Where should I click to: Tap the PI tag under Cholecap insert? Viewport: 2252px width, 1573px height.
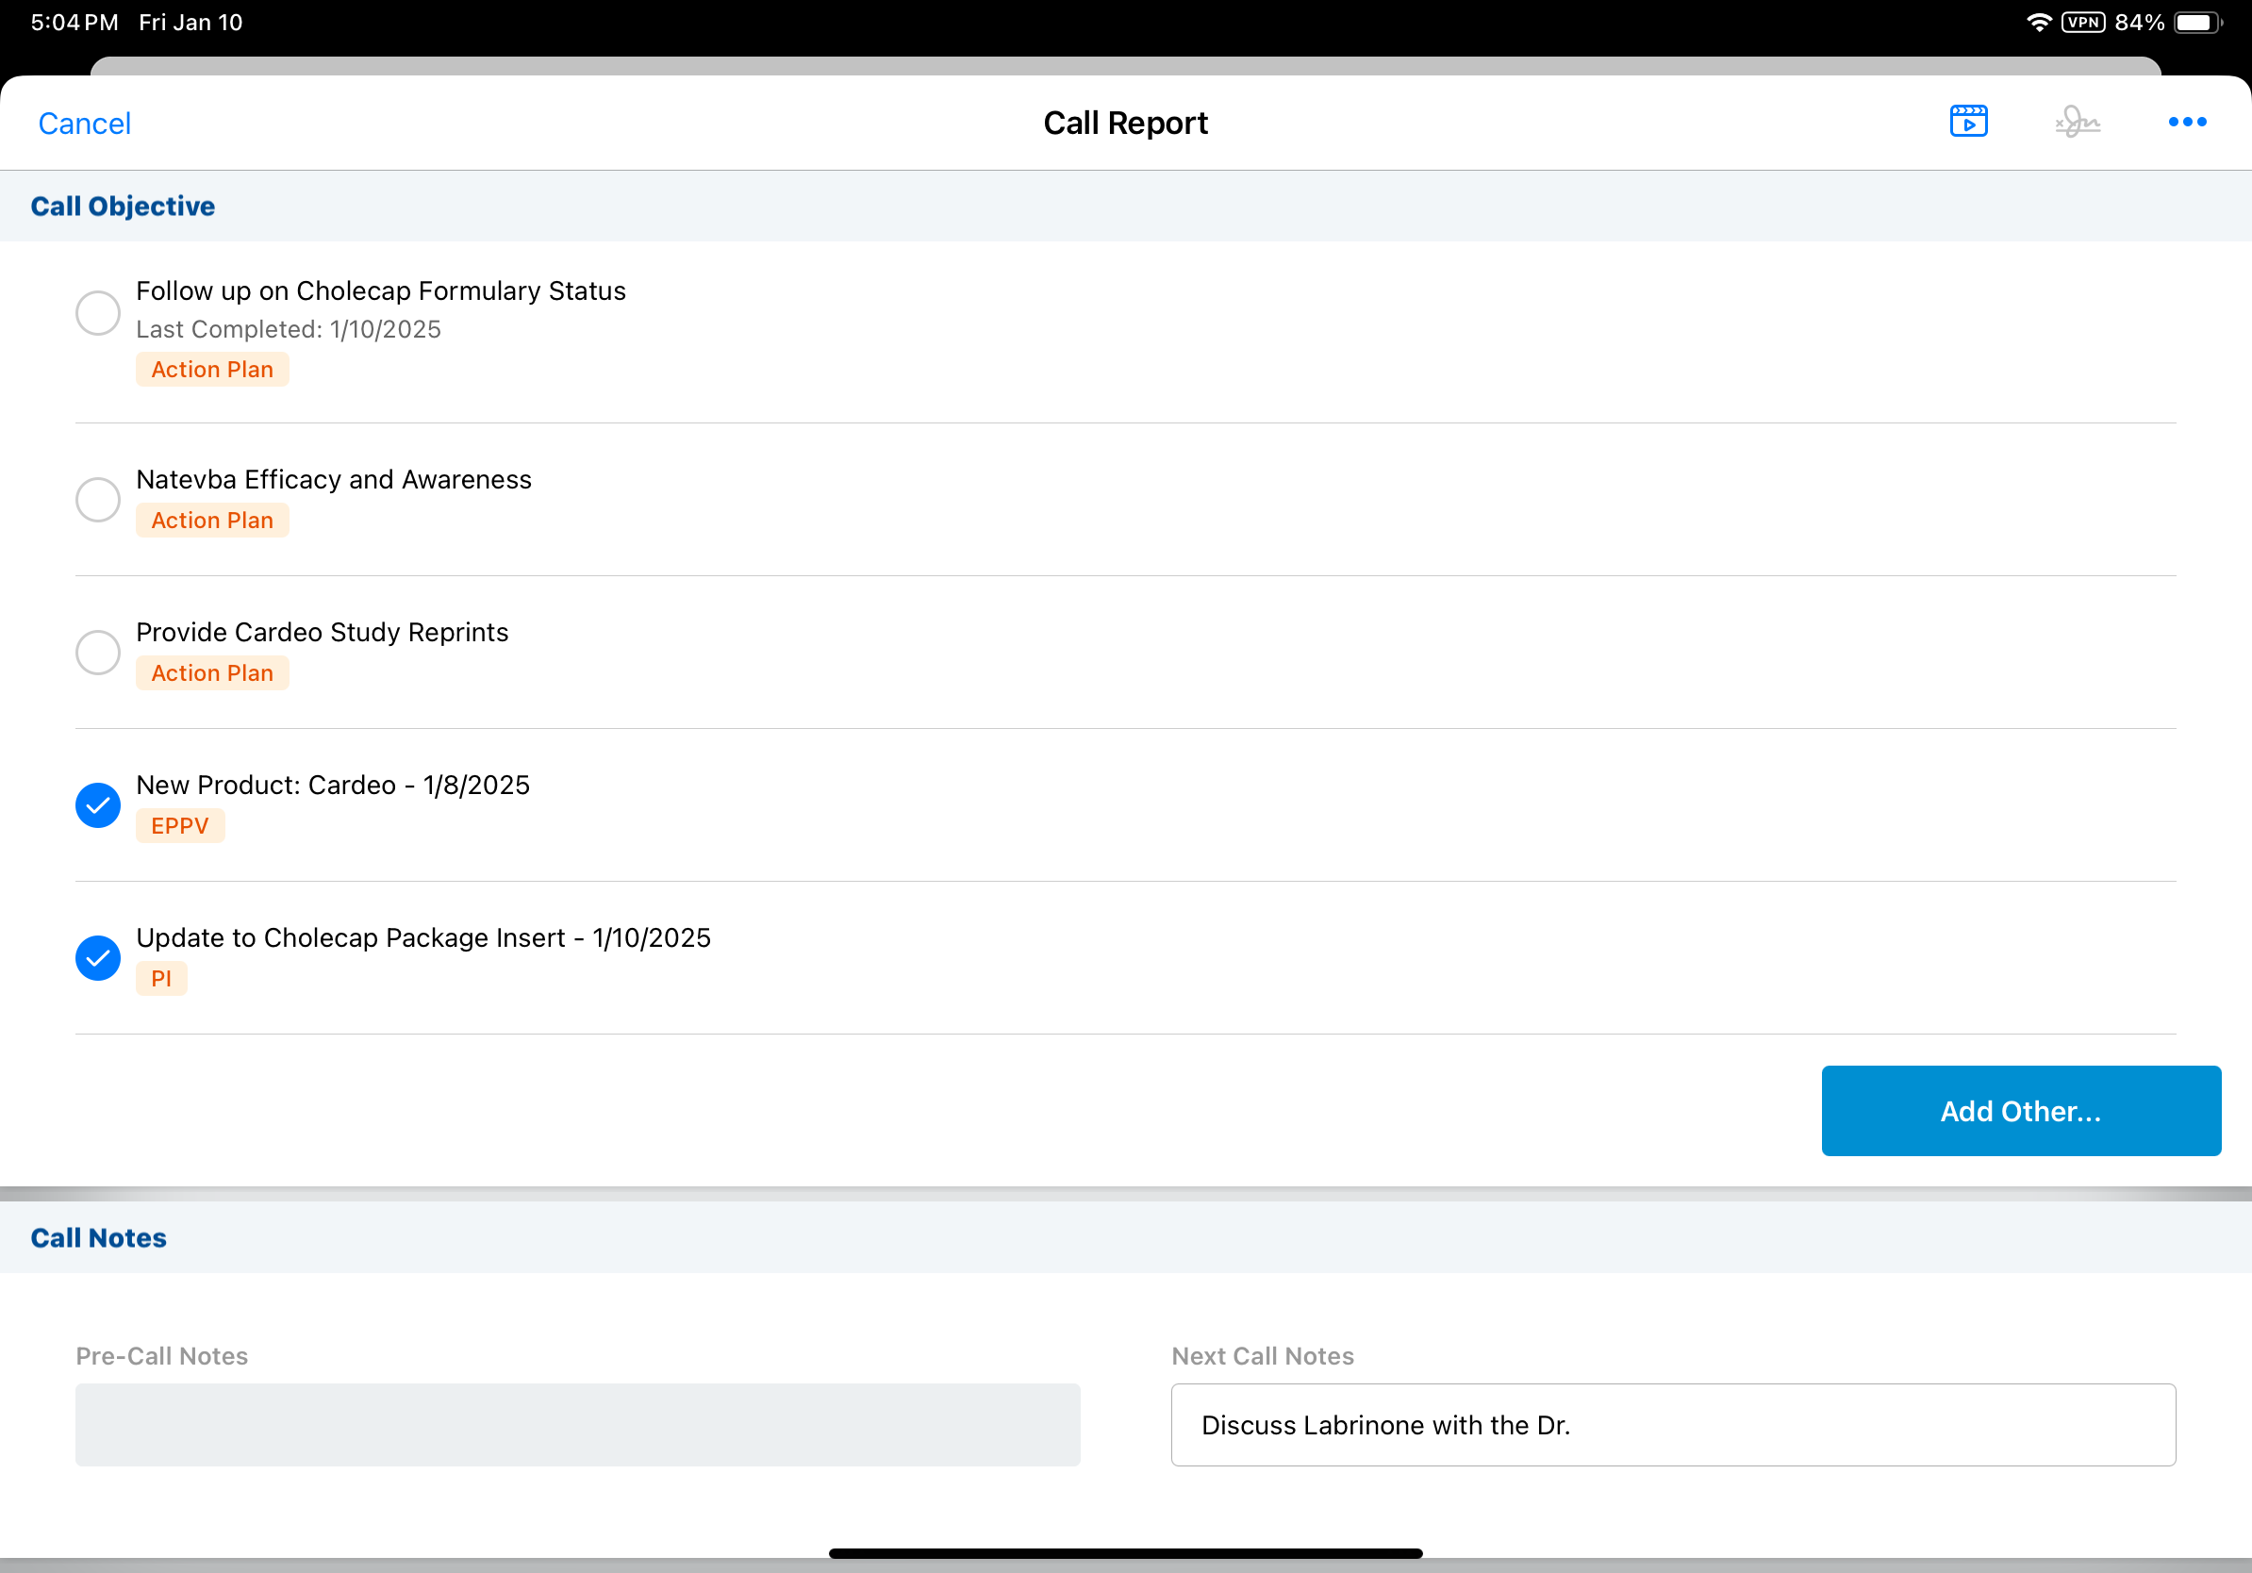tap(161, 979)
